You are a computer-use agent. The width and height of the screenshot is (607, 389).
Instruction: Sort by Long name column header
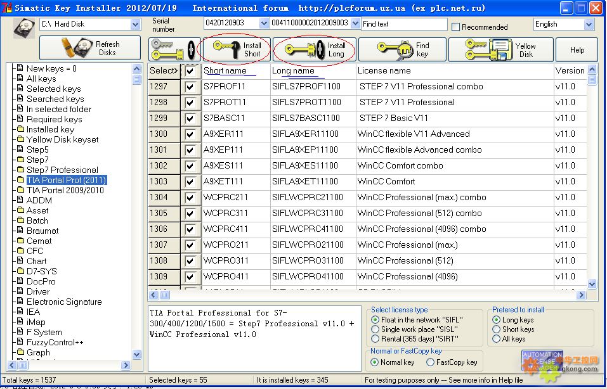313,71
